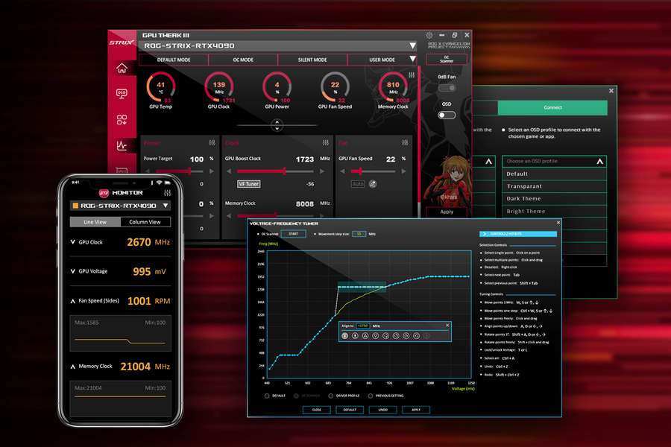Decrease GPU Fan Speed with left arrow
The width and height of the screenshot is (671, 447).
coord(342,171)
